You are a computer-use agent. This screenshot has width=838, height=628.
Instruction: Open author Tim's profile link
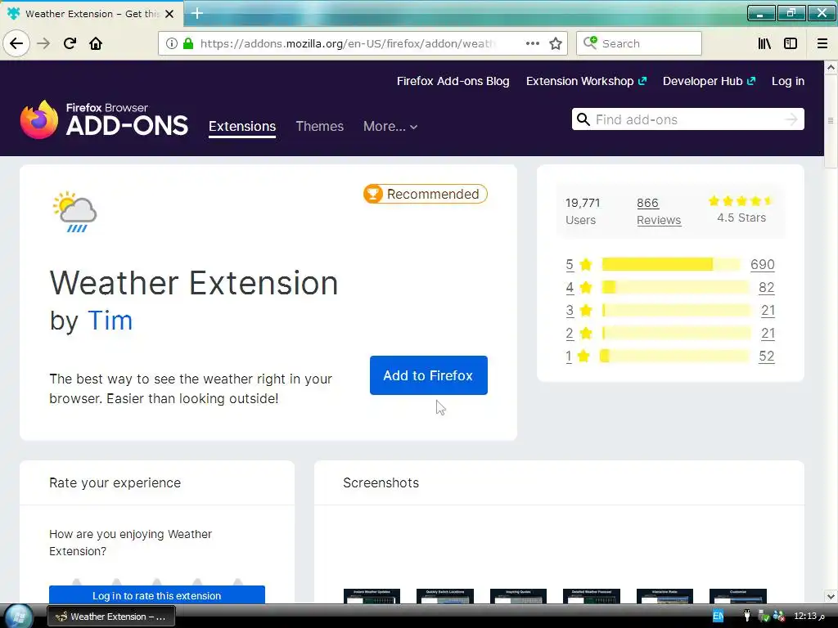110,321
